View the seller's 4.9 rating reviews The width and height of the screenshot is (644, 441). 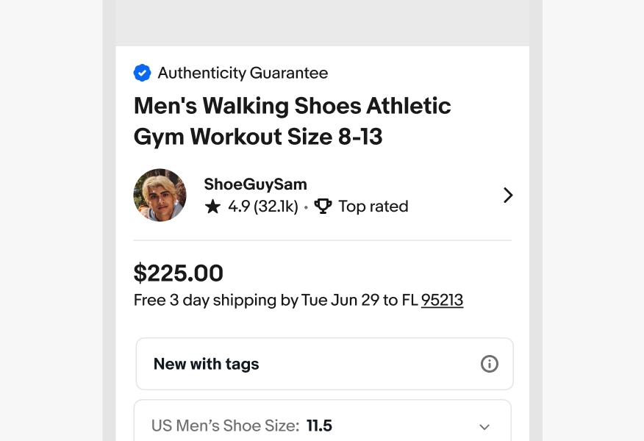(x=262, y=207)
